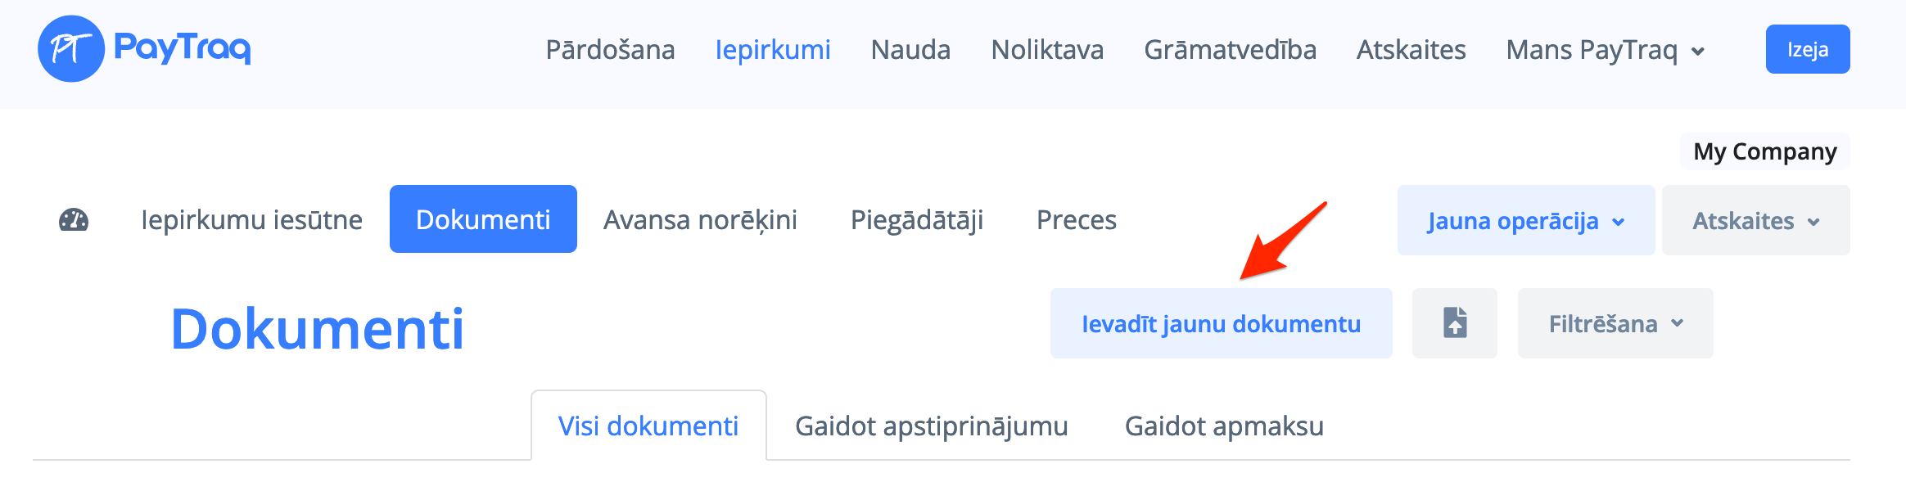Show the Gaidot apmaksu tab
1906x491 pixels.
click(1224, 426)
